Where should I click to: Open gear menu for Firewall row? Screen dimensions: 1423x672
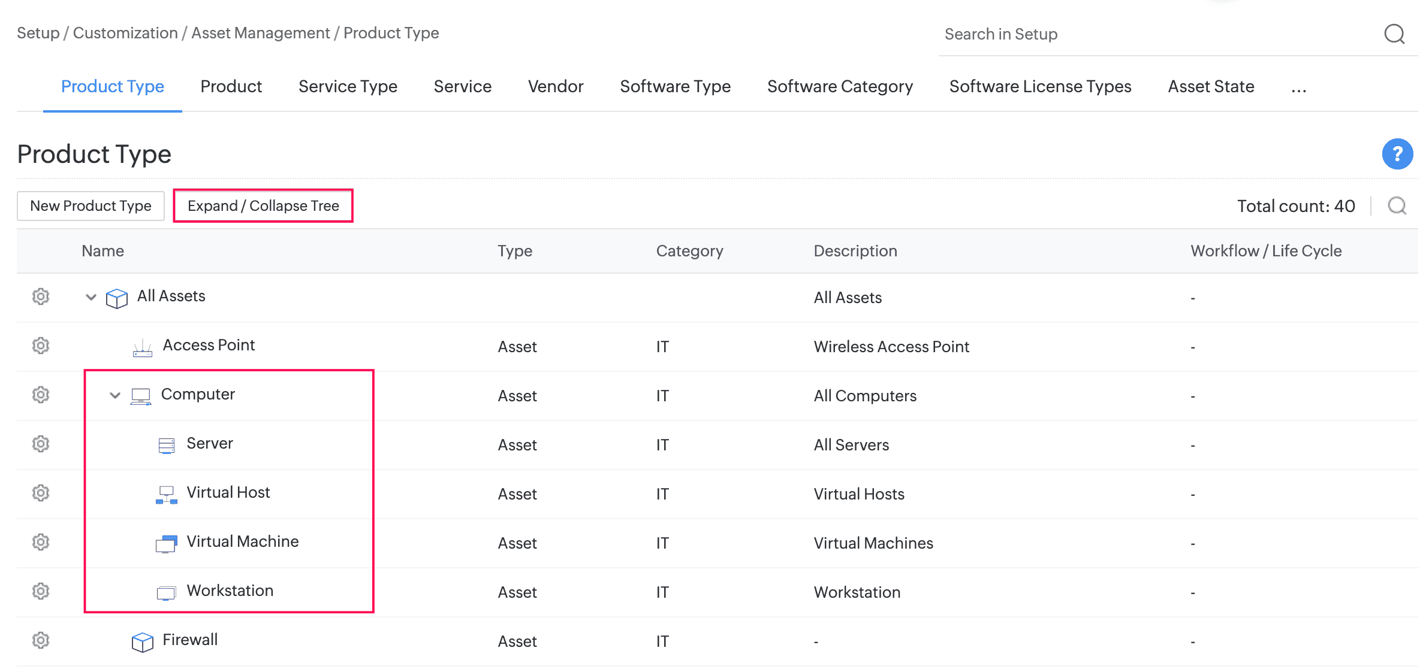click(x=41, y=640)
